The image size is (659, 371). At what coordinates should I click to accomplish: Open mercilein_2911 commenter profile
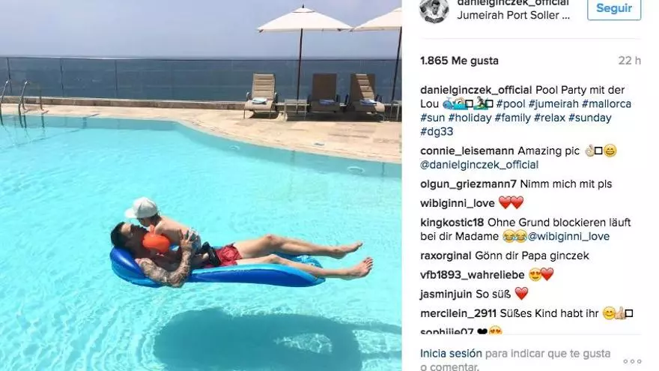coord(458,313)
